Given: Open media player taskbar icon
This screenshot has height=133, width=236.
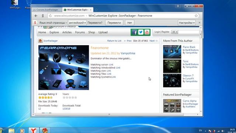Looking at the screenshot, I should tap(22, 130).
